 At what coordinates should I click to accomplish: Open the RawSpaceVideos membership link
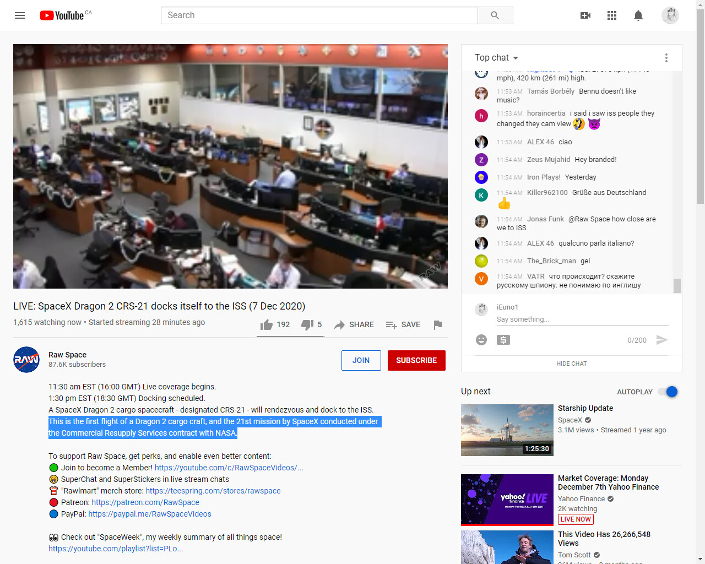[229, 468]
